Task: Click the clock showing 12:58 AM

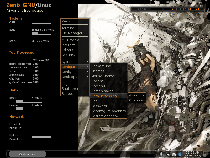Action: (193, 152)
